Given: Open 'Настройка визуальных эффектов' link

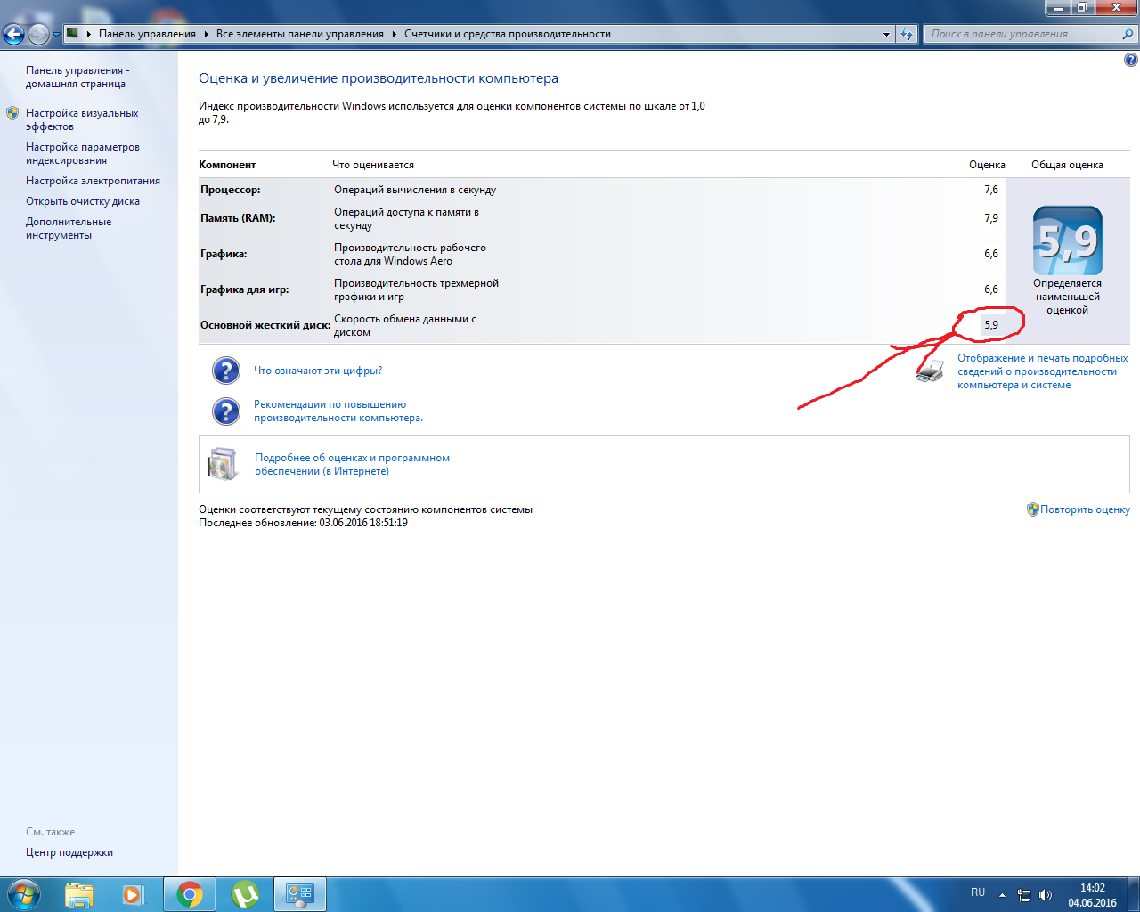Looking at the screenshot, I should [82, 119].
